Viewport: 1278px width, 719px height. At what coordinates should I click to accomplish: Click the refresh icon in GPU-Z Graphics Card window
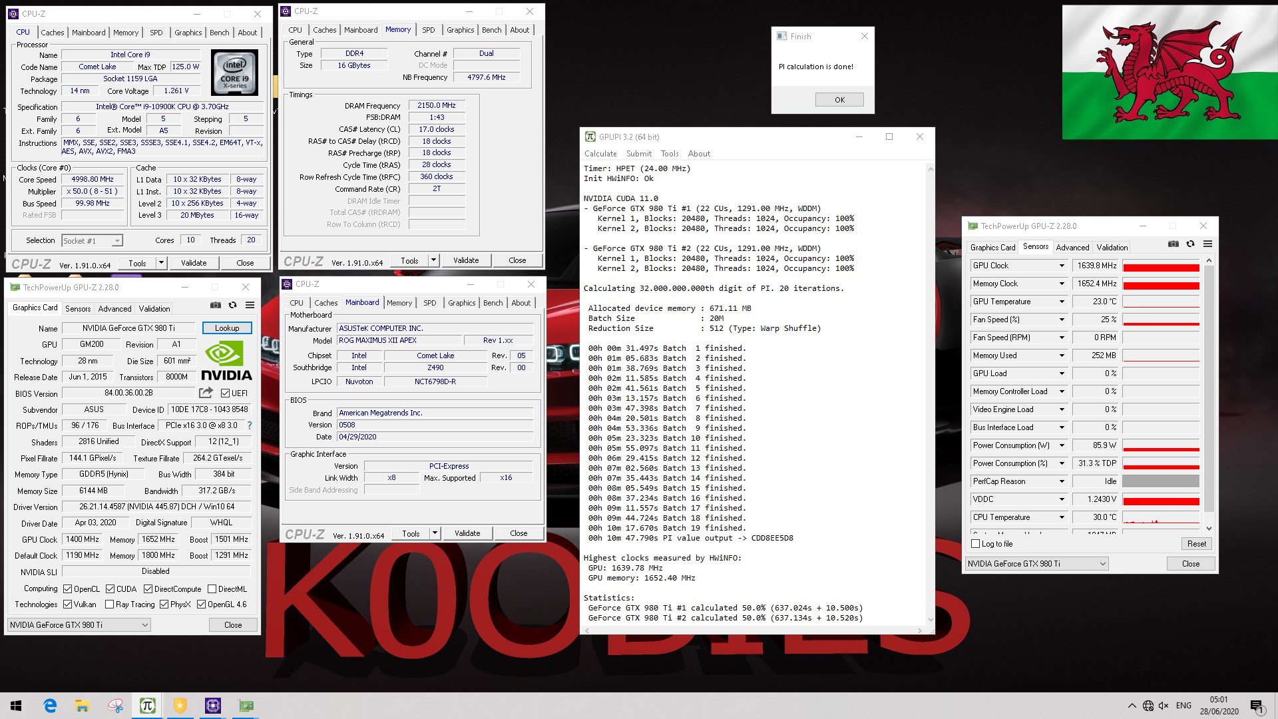pyautogui.click(x=233, y=305)
